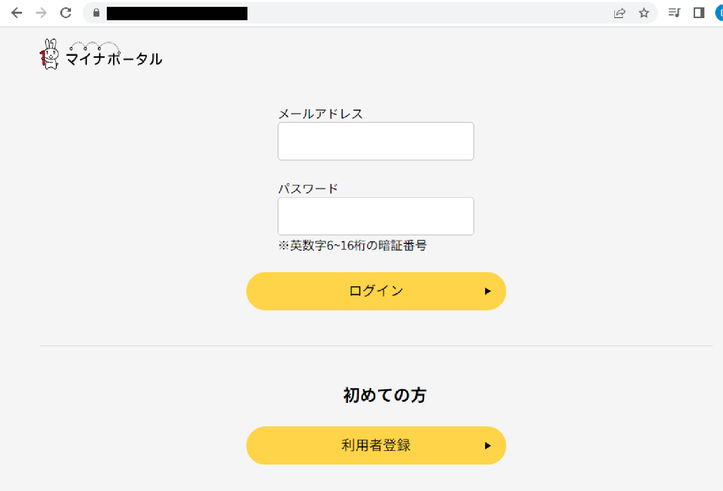Click the arrow inside the 利用者登録 button

[x=488, y=445]
